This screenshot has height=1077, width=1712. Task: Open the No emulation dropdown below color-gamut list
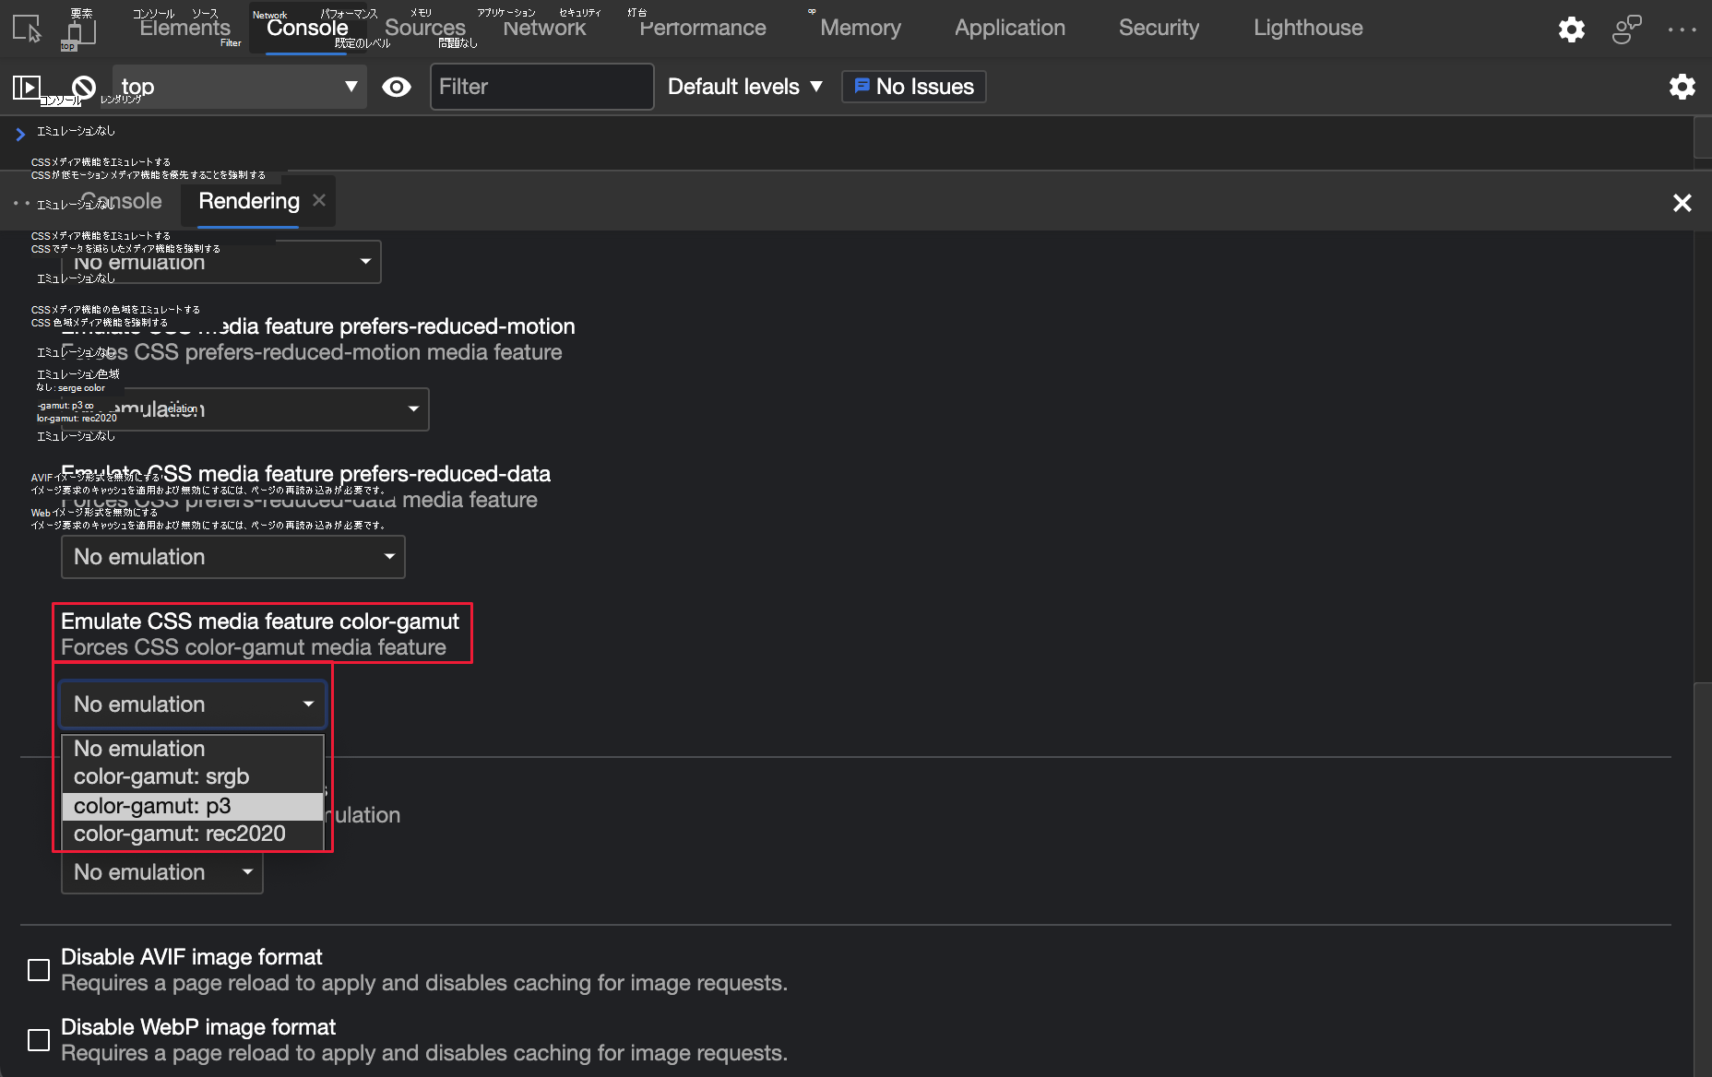[x=162, y=872]
